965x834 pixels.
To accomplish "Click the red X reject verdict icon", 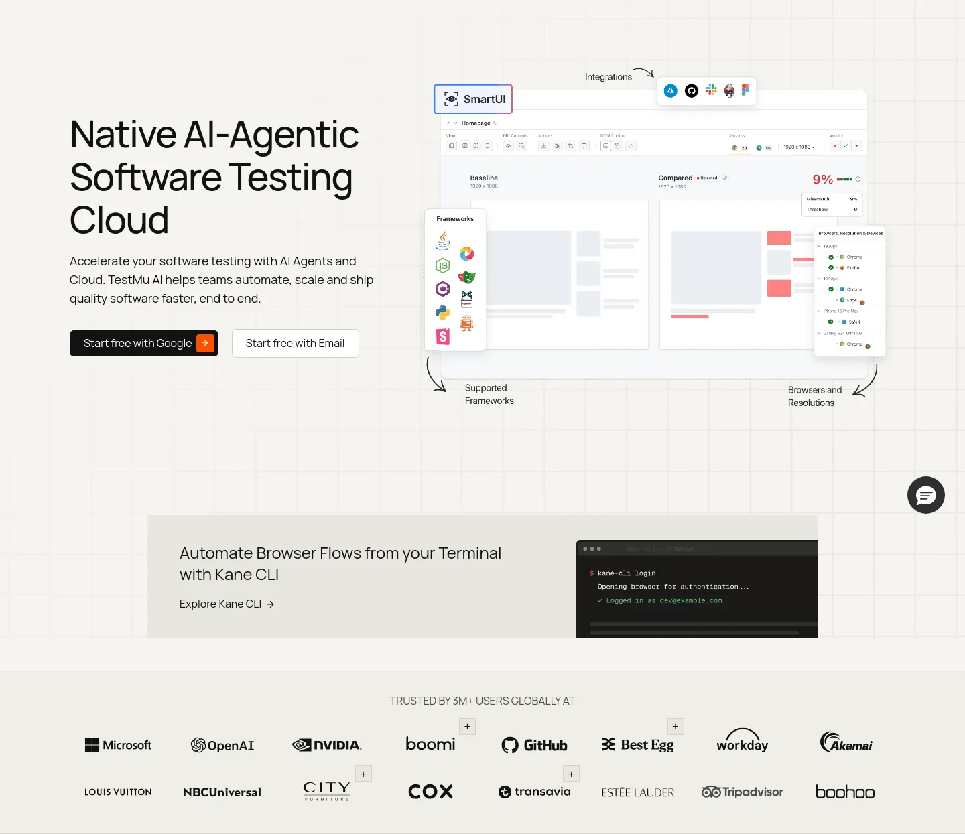I will [835, 146].
